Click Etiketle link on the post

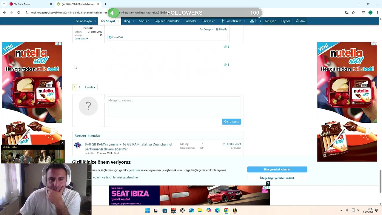(221, 29)
